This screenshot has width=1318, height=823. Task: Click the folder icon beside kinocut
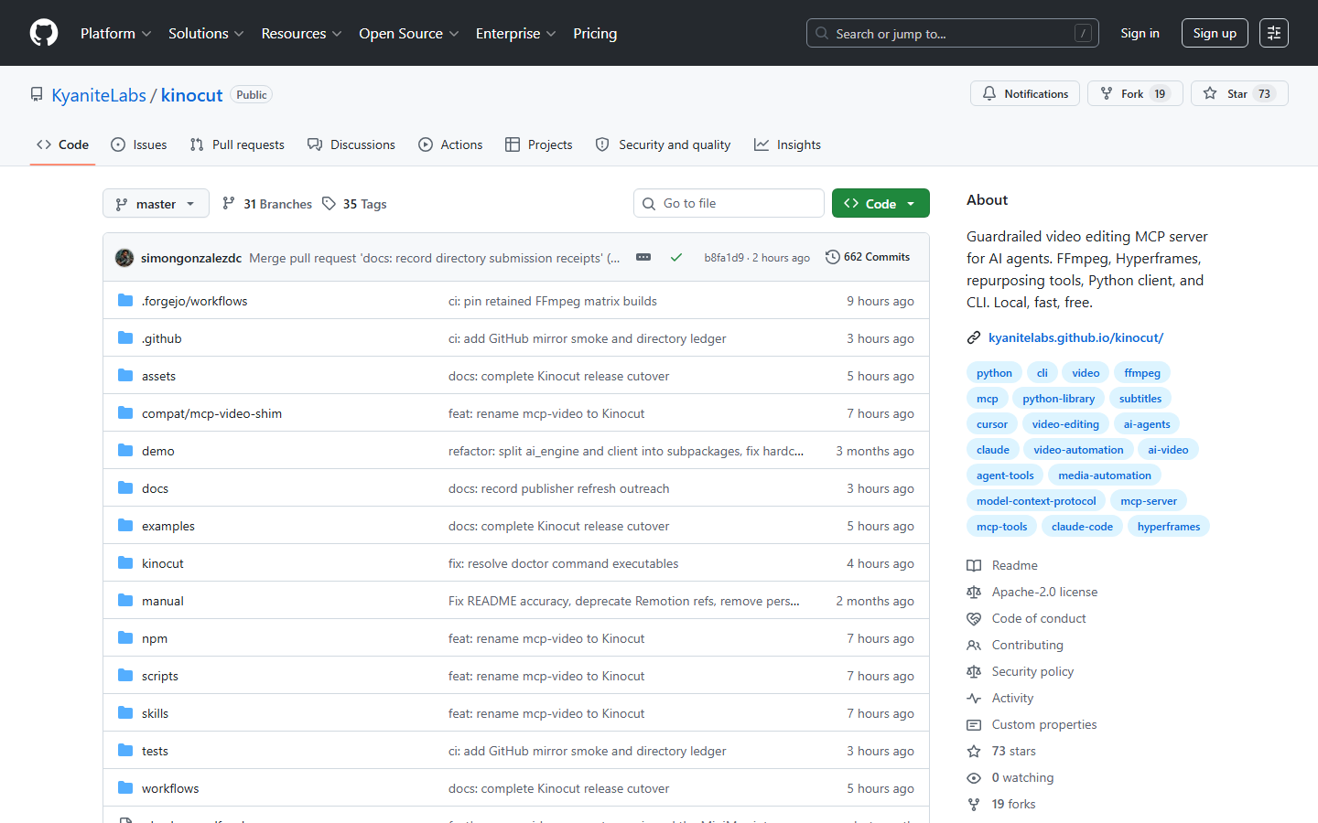click(x=125, y=563)
